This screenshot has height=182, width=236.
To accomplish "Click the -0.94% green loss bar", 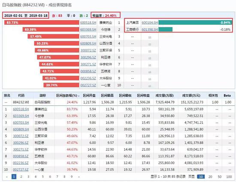I will tap(195, 23).
